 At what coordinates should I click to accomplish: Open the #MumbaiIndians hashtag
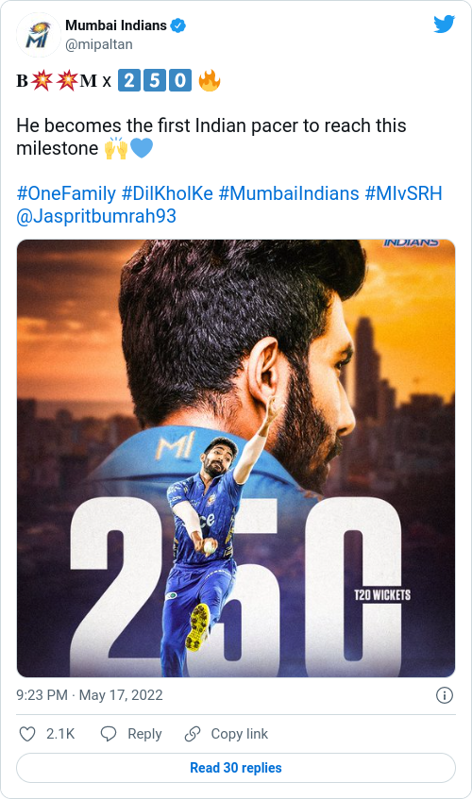[289, 193]
